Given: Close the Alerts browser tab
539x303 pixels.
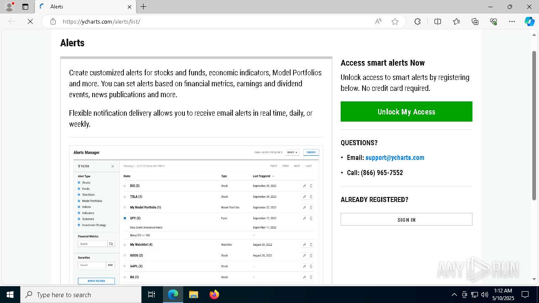Looking at the screenshot, I should [129, 7].
